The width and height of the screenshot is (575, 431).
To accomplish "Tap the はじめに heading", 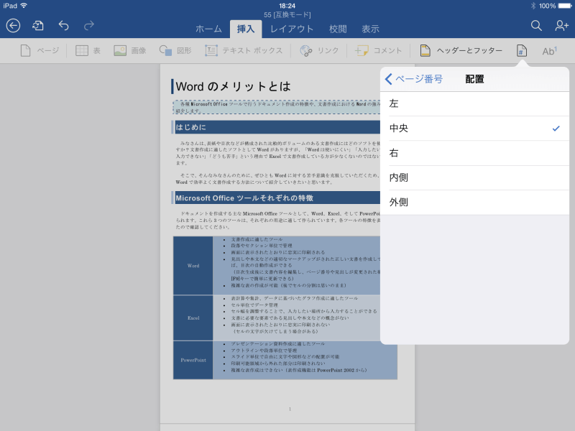I will pyautogui.click(x=190, y=127).
